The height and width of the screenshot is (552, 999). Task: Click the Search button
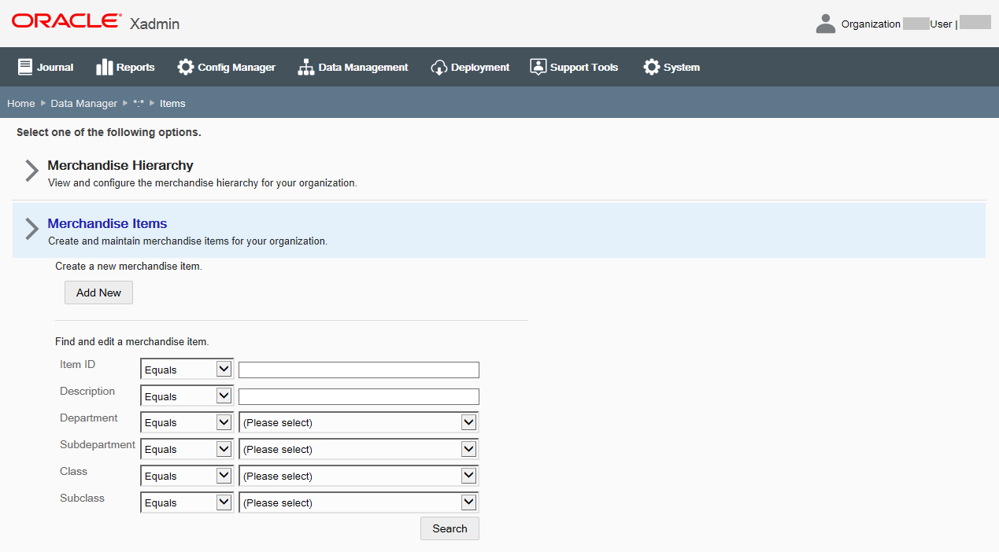point(450,528)
